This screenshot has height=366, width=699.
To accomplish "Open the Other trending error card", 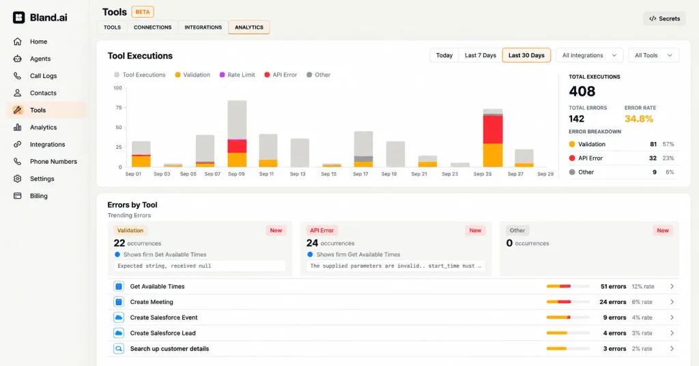I will pos(589,249).
